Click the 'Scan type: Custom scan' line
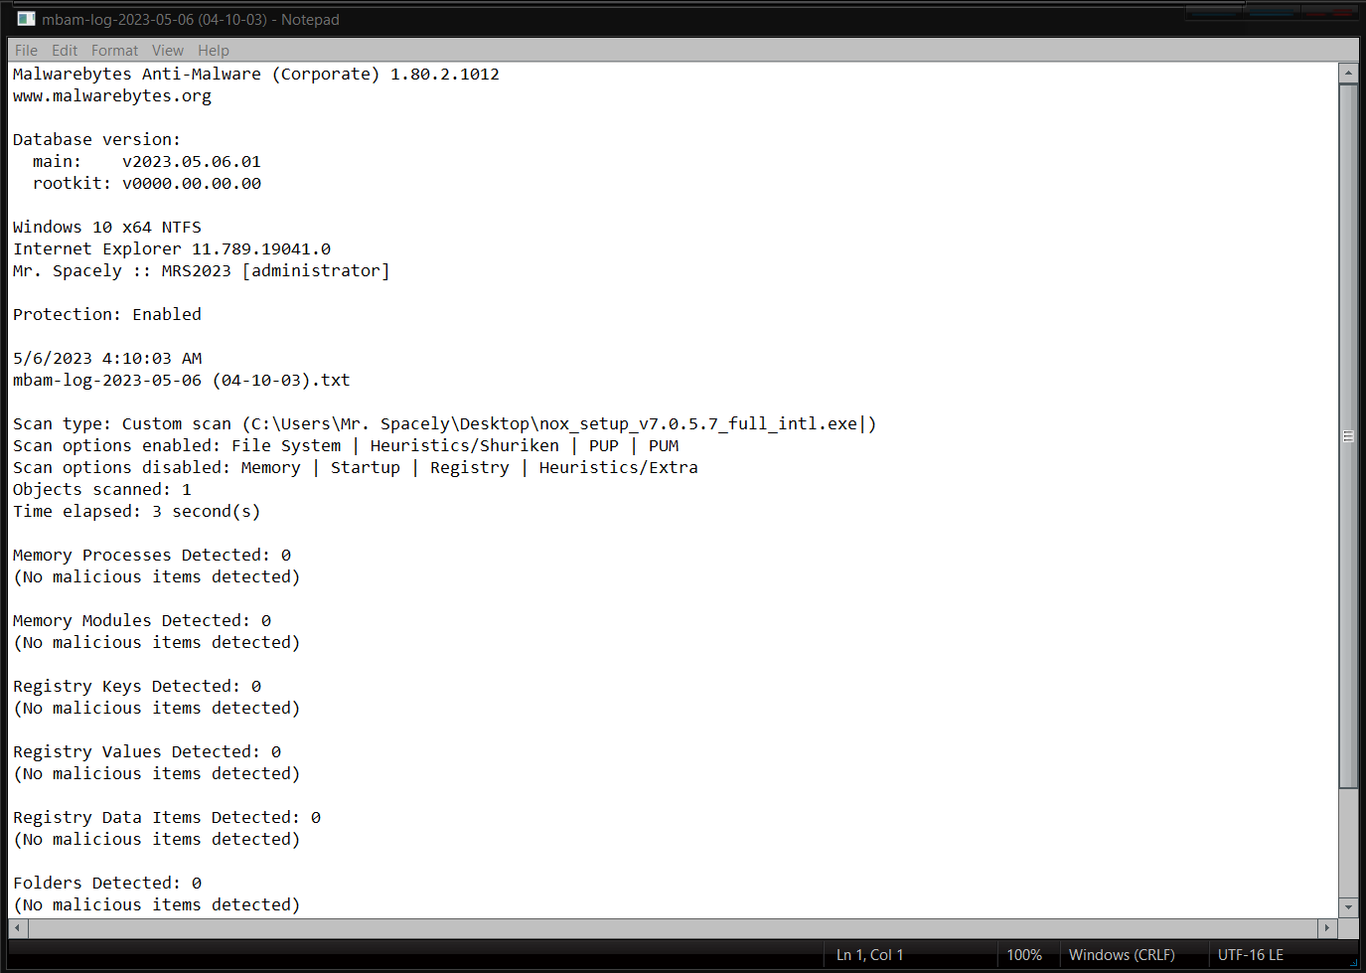 tap(445, 424)
